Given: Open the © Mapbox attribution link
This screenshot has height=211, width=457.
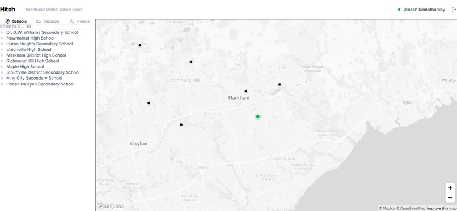Looking at the screenshot, I should coord(387,208).
